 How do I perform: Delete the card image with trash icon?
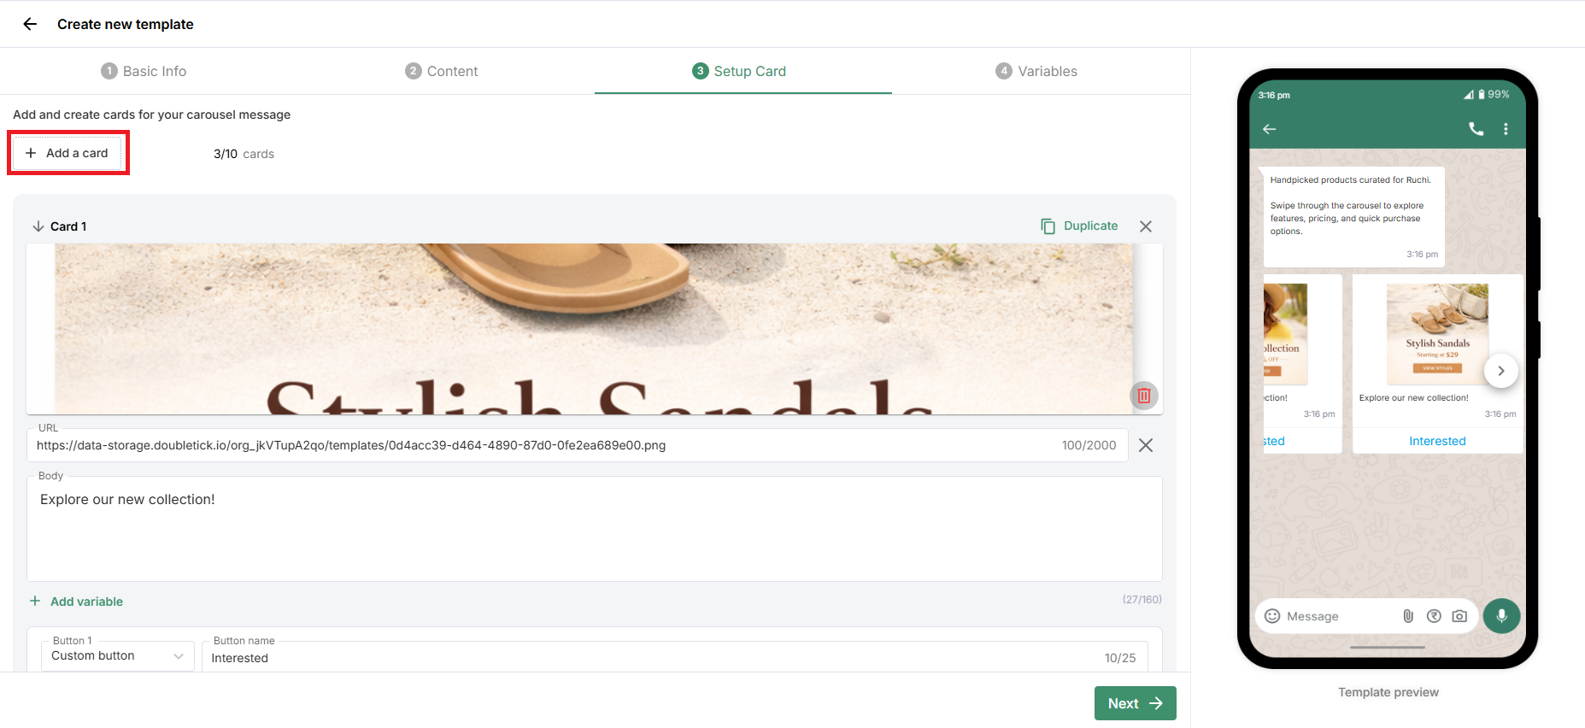(1144, 396)
